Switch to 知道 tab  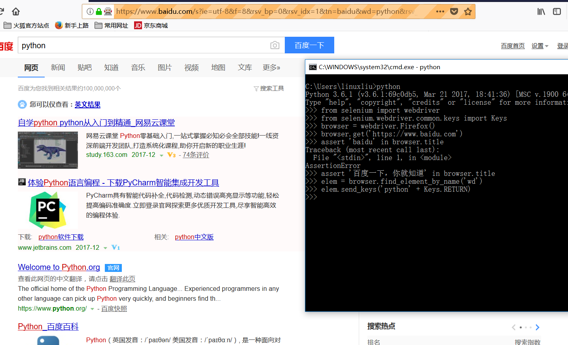pyautogui.click(x=111, y=68)
